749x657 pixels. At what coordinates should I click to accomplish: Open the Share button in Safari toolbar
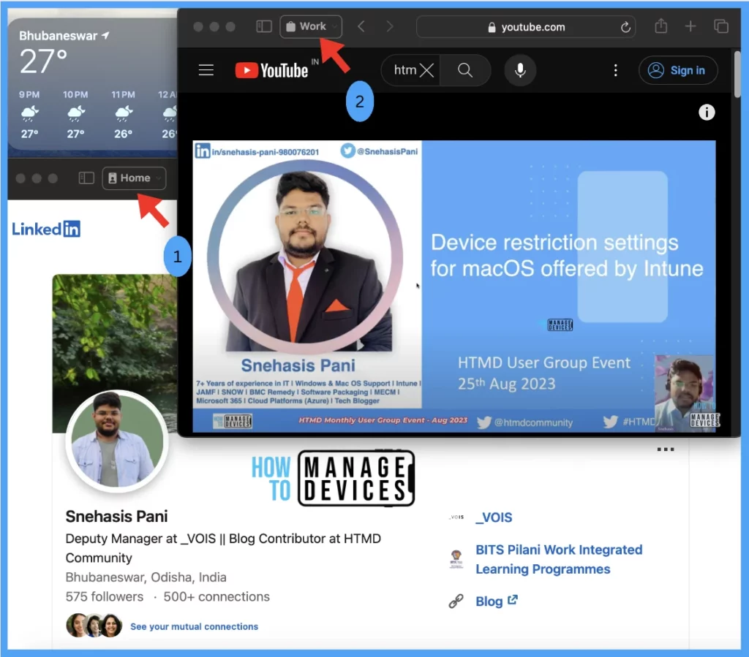[x=660, y=26]
